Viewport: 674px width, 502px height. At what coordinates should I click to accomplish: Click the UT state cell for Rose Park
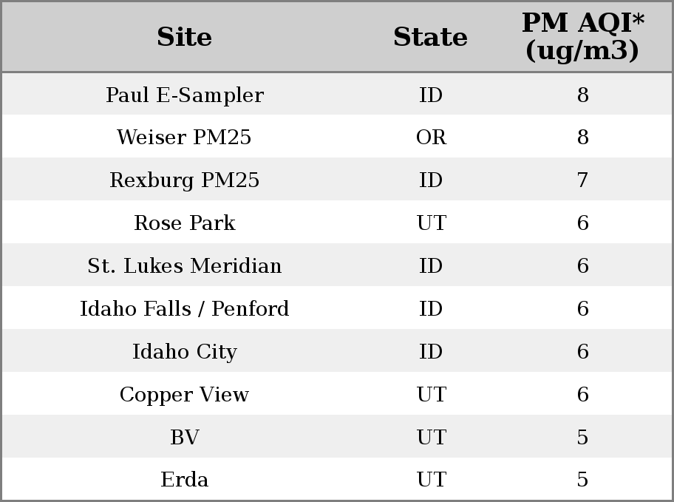(x=431, y=223)
